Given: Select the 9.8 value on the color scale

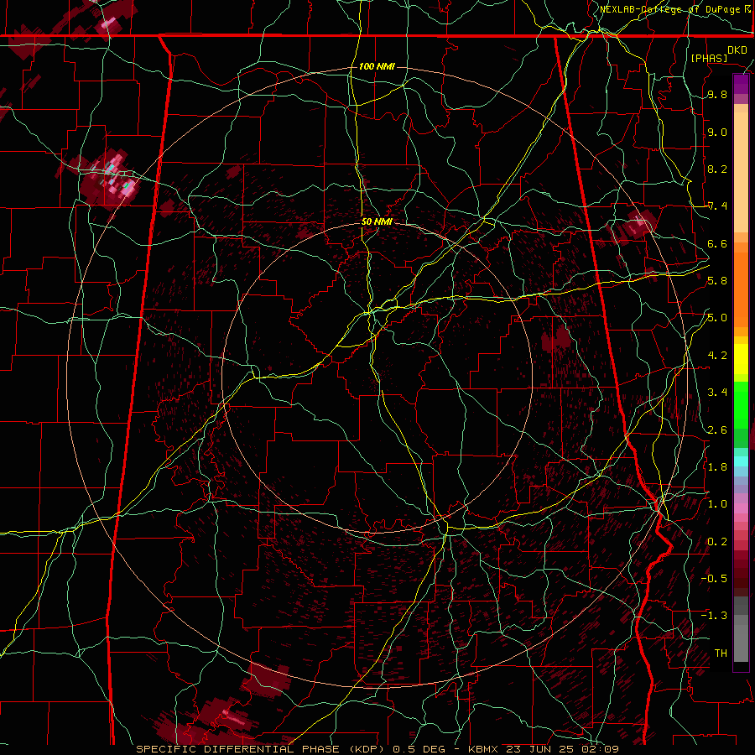Looking at the screenshot, I should point(717,94).
